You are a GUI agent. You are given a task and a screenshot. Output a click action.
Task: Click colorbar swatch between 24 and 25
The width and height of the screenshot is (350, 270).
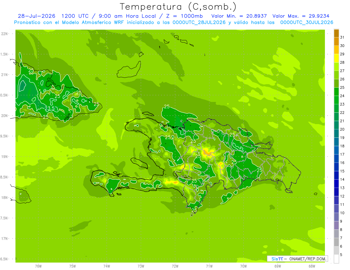[x=336, y=91]
